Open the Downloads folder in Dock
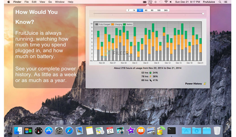 click(196, 131)
